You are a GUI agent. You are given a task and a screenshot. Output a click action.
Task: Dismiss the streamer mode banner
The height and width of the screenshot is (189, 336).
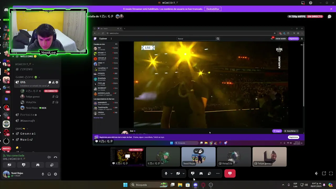coord(331,9)
